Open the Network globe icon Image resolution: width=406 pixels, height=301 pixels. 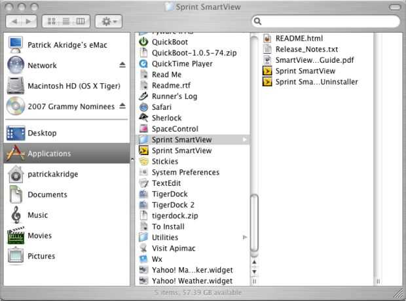[16, 65]
